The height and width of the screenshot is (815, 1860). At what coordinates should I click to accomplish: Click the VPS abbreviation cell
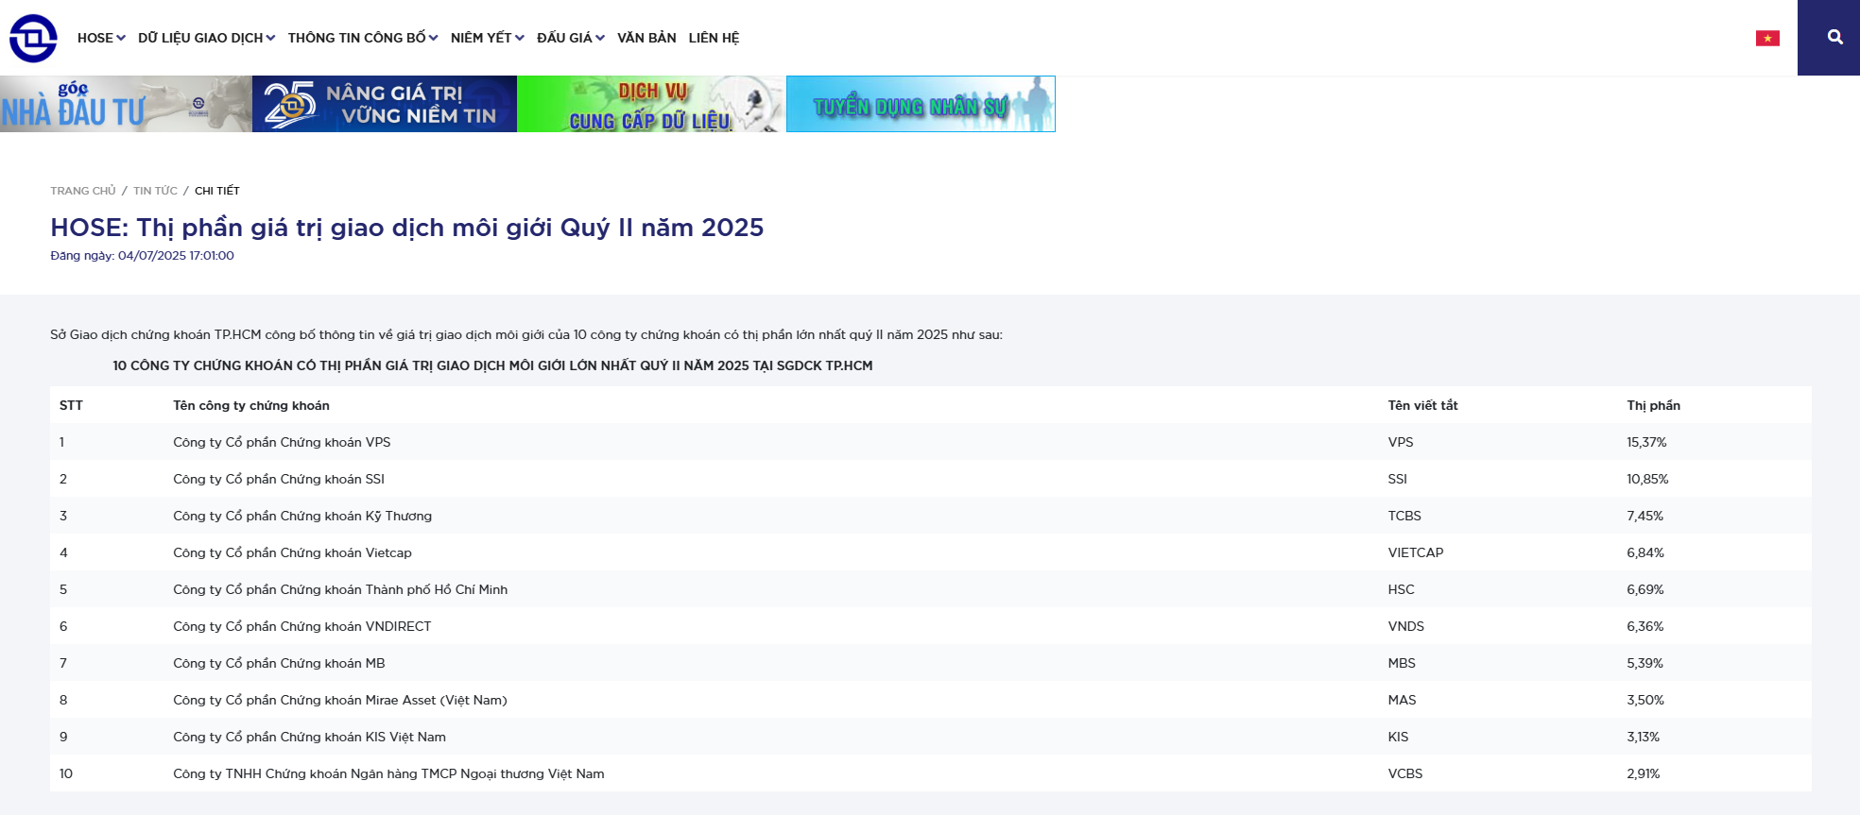(x=1401, y=442)
